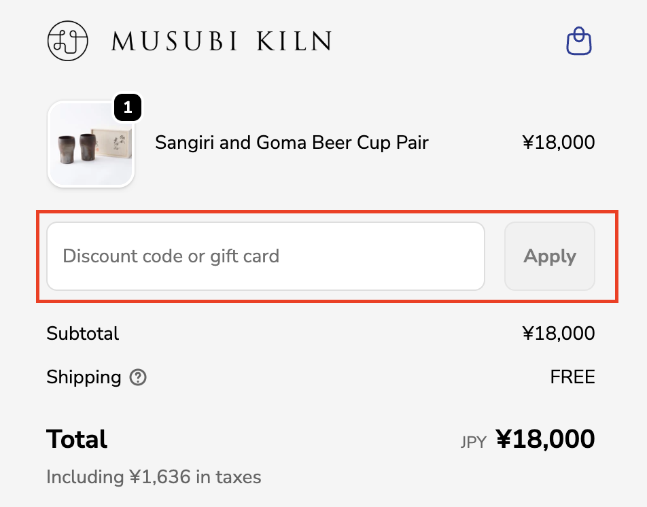Screen dimensions: 647x507
Task: Click the Subtotal label
Action: coord(82,333)
